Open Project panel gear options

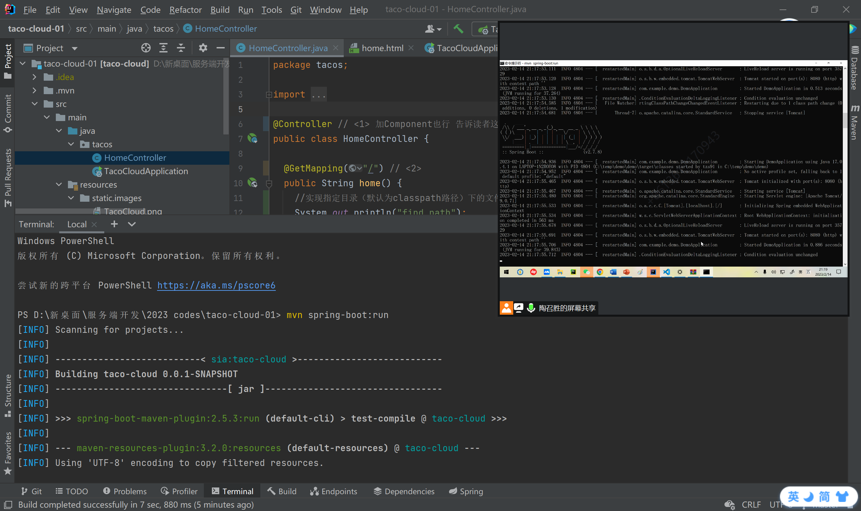point(203,48)
